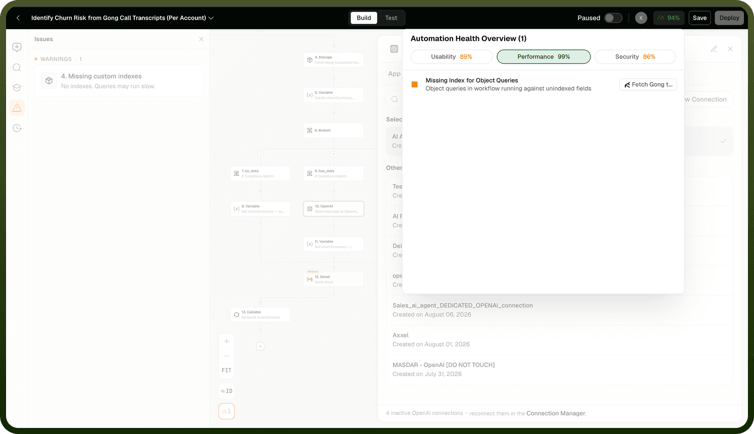Select the Usability 89% filter pill
The height and width of the screenshot is (434, 754).
point(452,57)
